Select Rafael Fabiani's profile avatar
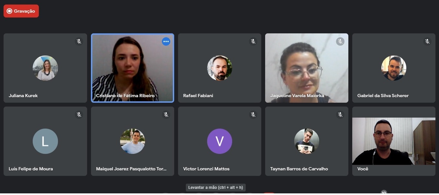439x195 pixels. coord(219,68)
